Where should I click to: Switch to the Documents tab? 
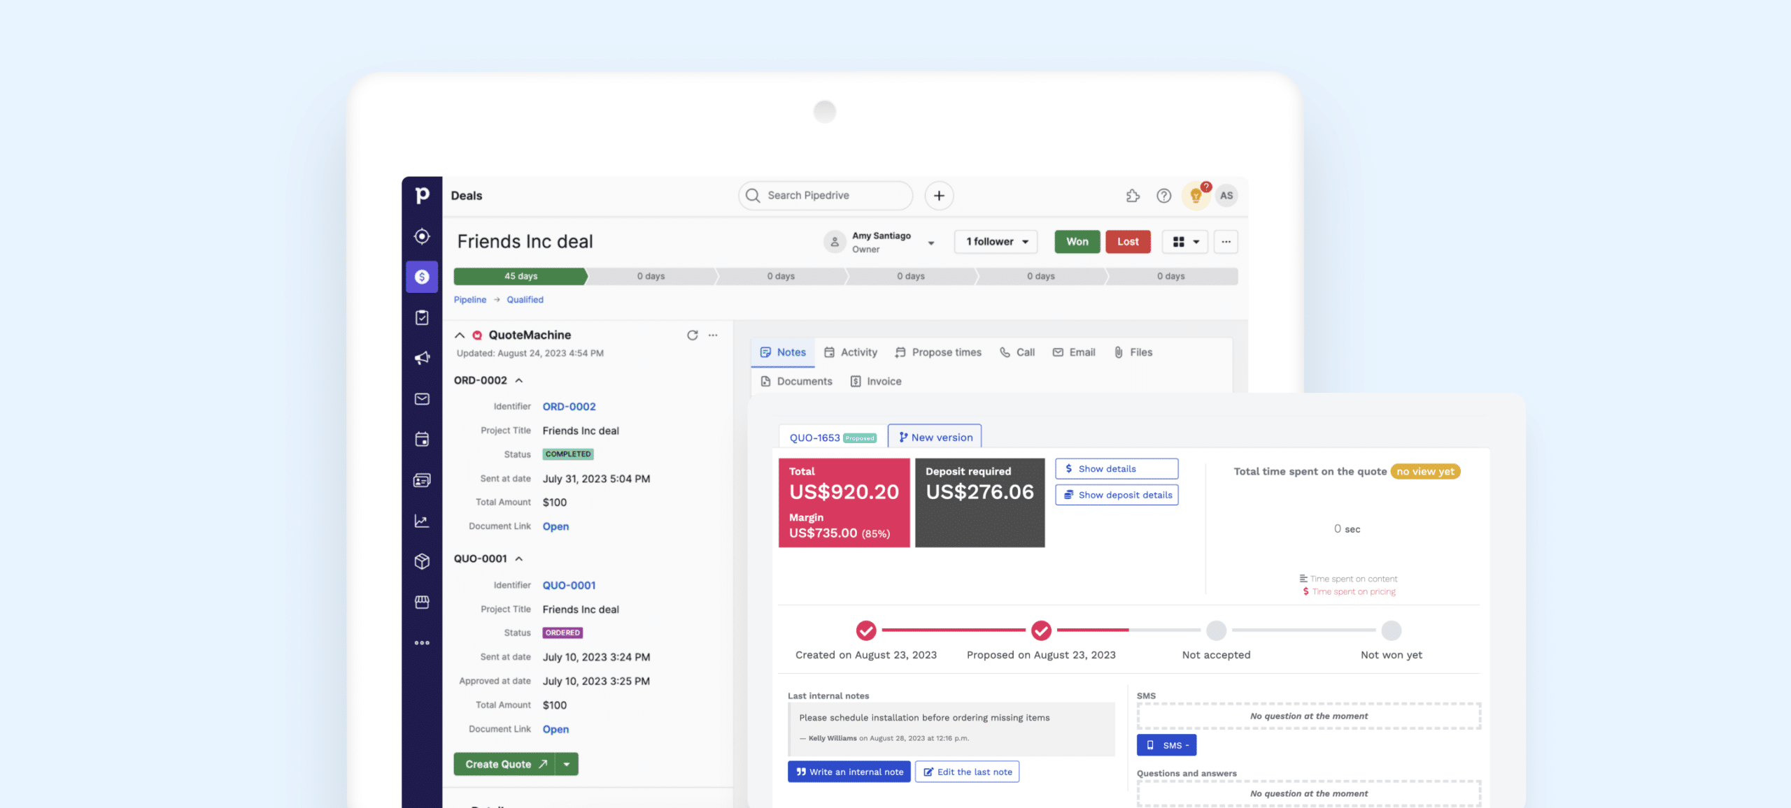click(796, 381)
